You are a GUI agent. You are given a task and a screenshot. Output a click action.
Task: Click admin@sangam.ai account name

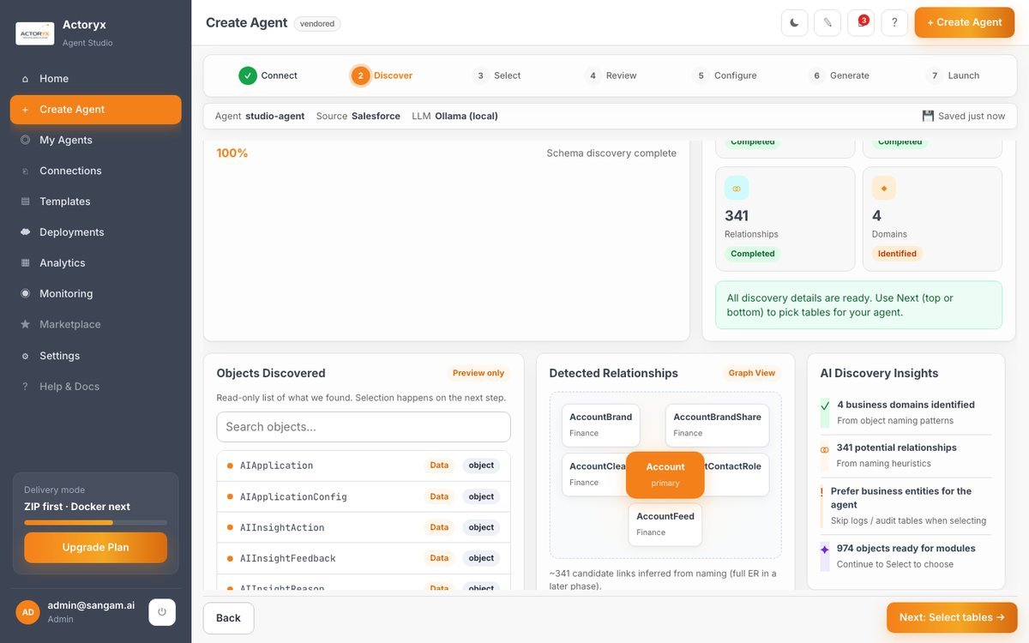(91, 605)
